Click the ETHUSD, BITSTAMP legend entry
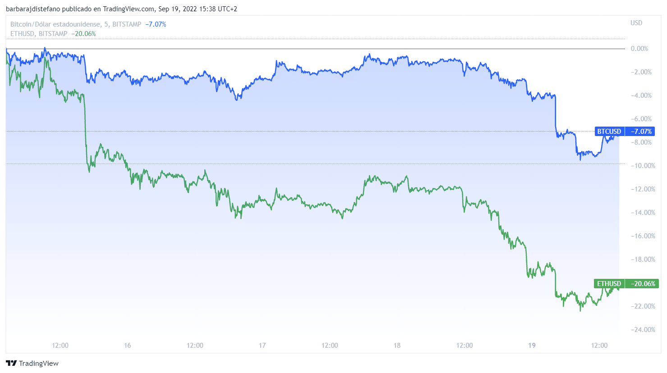This screenshot has width=667, height=373. point(39,34)
